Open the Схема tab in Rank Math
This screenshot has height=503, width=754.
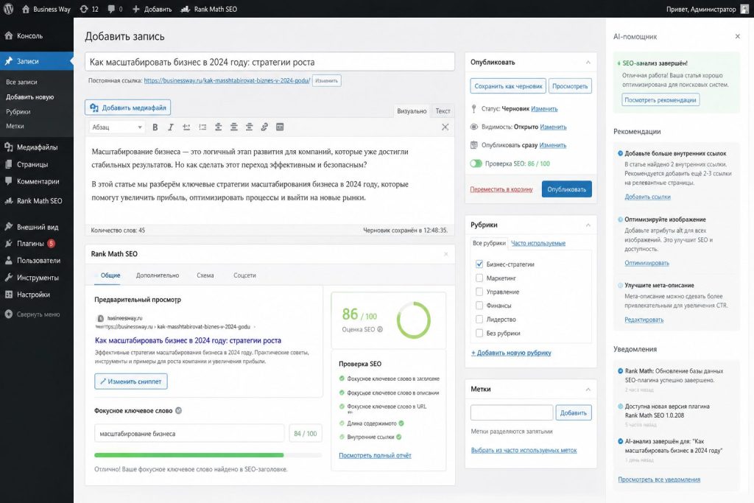pyautogui.click(x=205, y=275)
